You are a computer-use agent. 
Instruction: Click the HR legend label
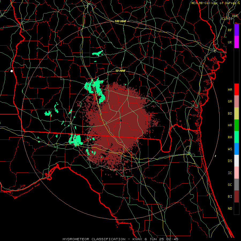[230, 125]
